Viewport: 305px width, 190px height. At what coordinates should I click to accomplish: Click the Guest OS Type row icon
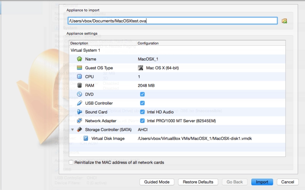point(79,68)
